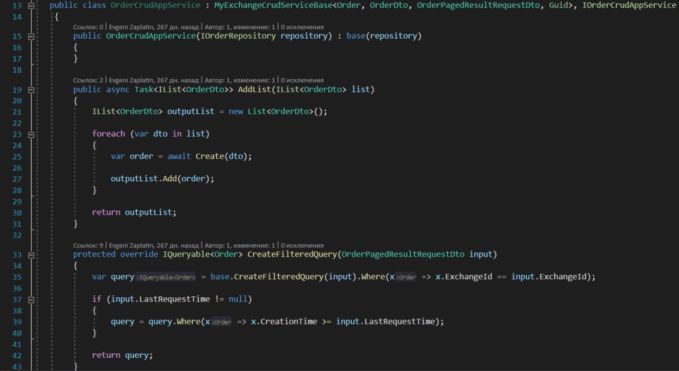Click the AddList method name

254,90
